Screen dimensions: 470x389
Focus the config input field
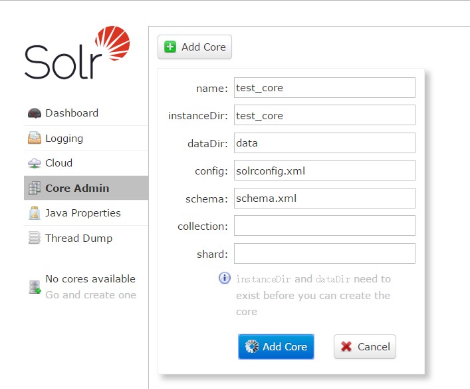(324, 171)
